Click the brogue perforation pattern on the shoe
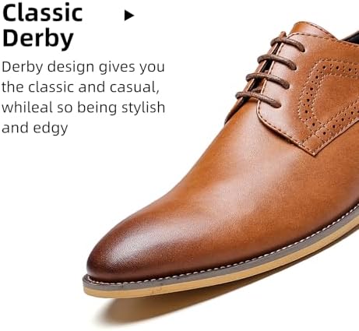This screenshot has height=331, width=359. coord(327,99)
